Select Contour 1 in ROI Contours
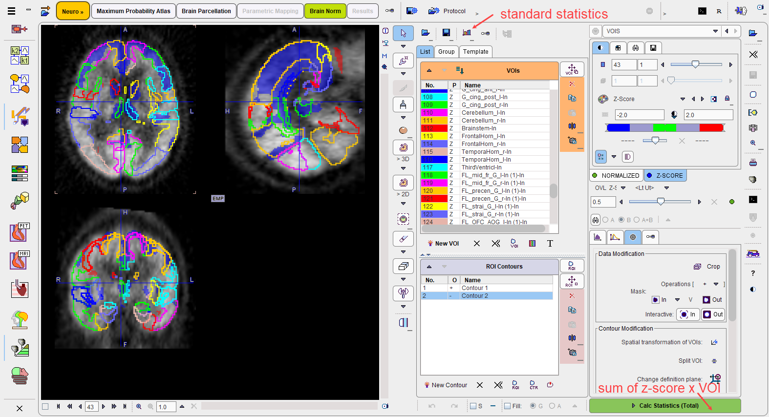 coord(487,288)
